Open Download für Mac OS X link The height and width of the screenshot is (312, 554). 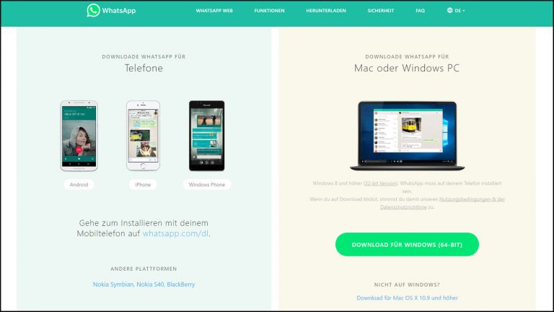(407, 298)
